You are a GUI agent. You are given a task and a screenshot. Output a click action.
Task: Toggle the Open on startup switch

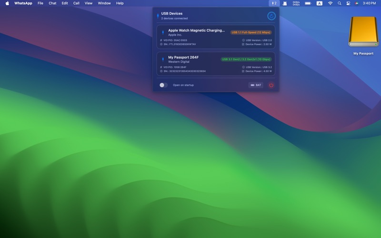163,85
